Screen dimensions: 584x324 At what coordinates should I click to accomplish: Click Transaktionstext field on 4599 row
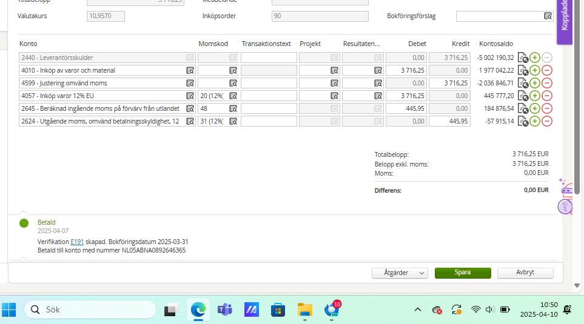pos(269,83)
